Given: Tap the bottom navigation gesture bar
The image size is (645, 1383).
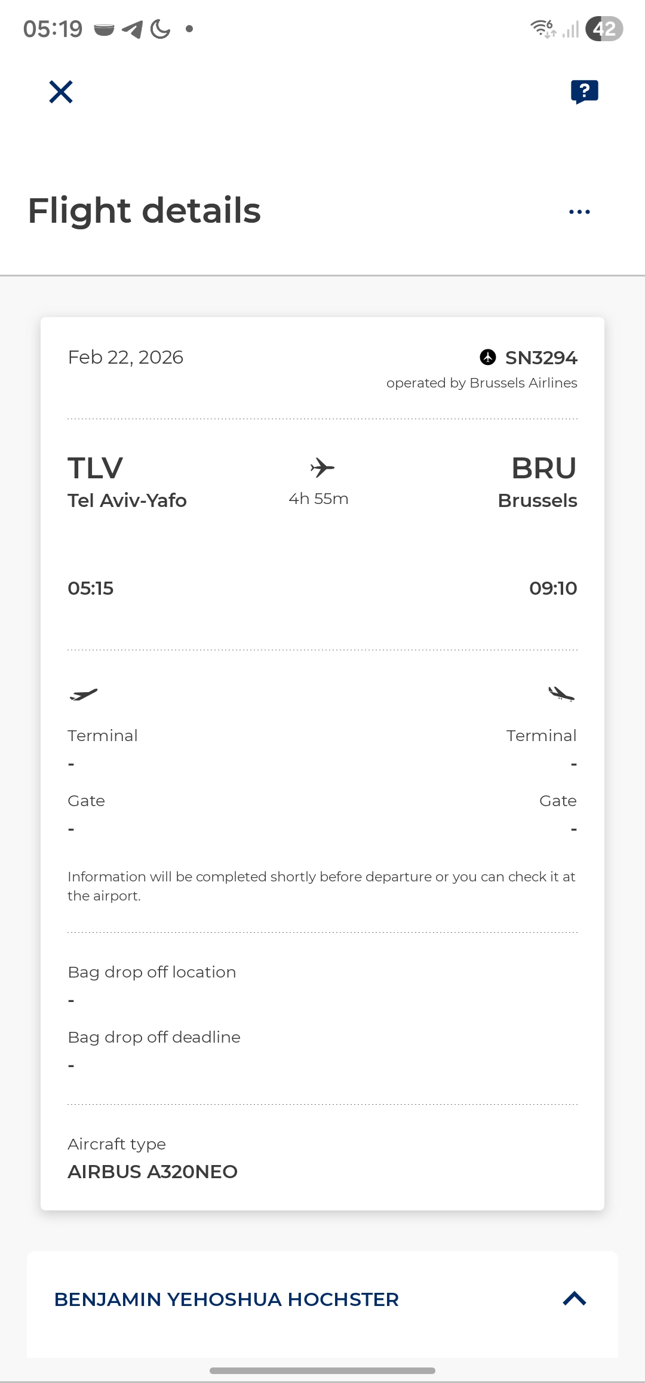Looking at the screenshot, I should point(322,1370).
